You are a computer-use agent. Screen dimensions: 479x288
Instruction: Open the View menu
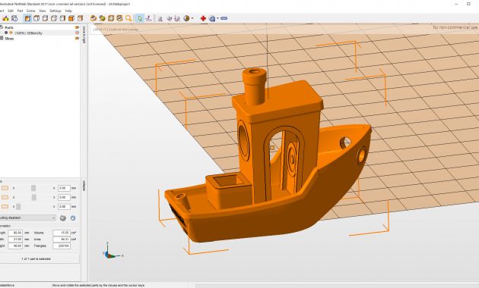pyautogui.click(x=43, y=11)
